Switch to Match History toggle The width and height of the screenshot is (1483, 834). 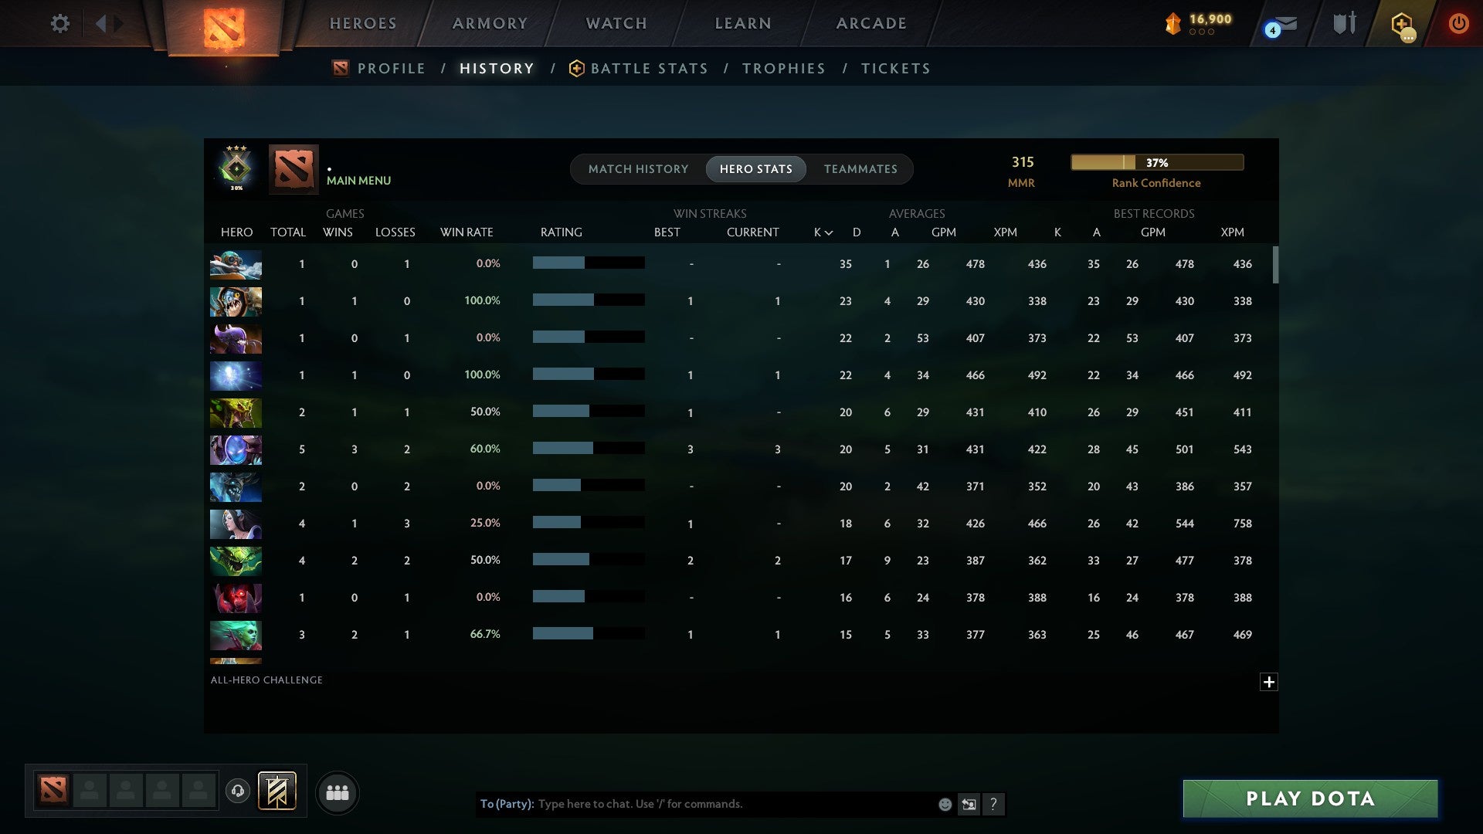[x=638, y=169]
